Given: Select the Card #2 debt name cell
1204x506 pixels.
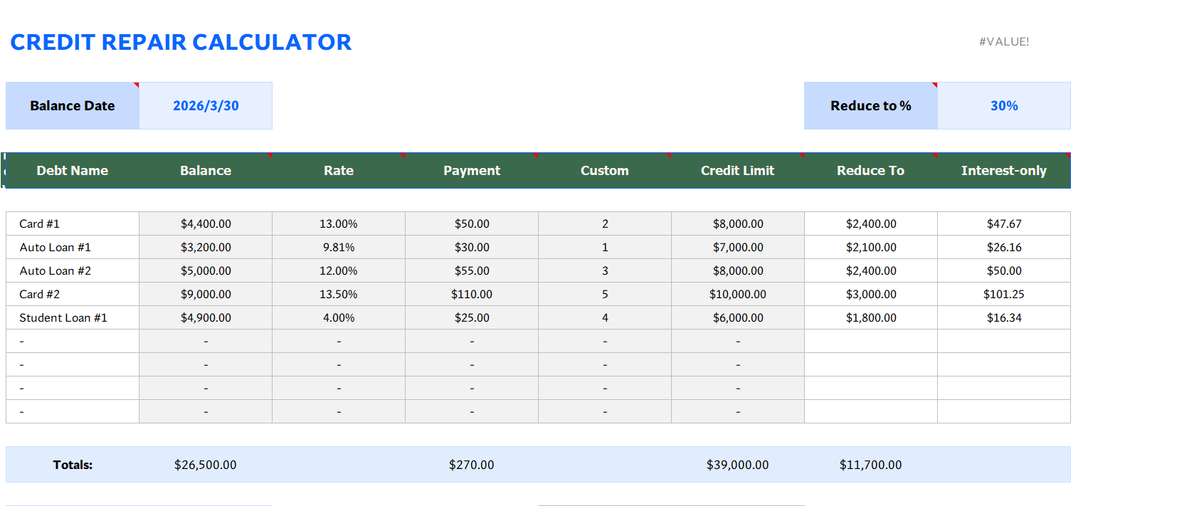Looking at the screenshot, I should point(73,294).
